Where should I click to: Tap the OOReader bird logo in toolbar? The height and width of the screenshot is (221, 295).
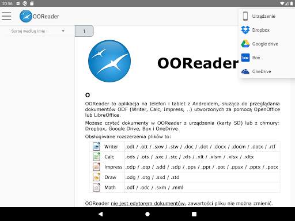(26, 16)
